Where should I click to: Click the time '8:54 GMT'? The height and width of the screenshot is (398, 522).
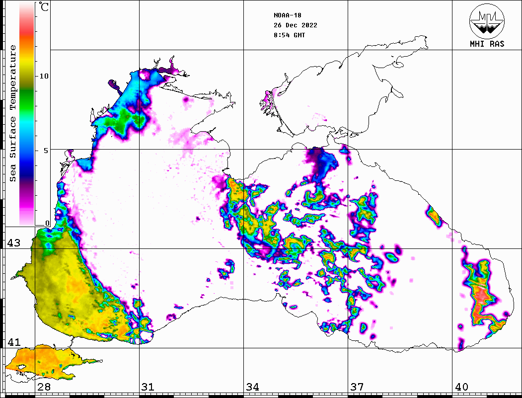coord(289,35)
